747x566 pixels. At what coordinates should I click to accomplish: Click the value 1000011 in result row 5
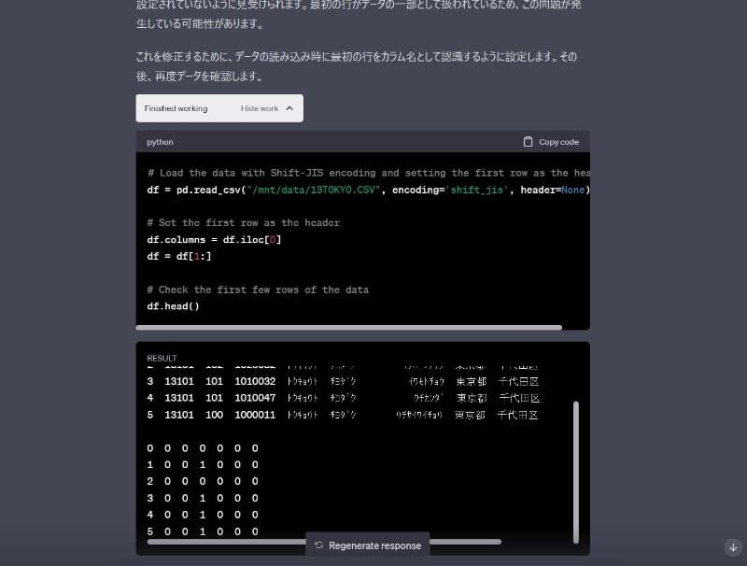point(255,415)
